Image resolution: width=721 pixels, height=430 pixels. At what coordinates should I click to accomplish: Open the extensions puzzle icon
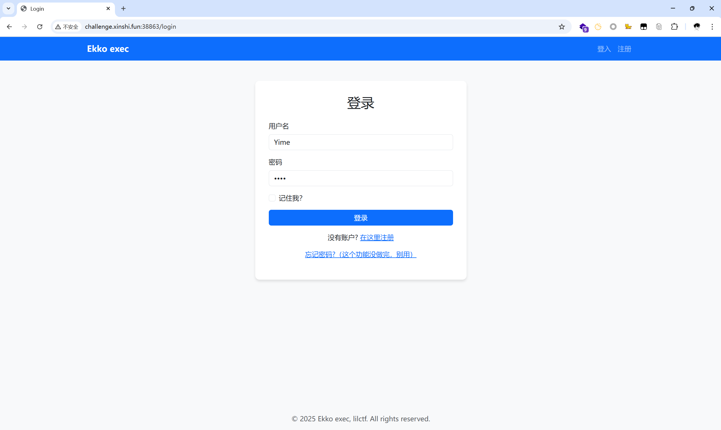pyautogui.click(x=674, y=27)
